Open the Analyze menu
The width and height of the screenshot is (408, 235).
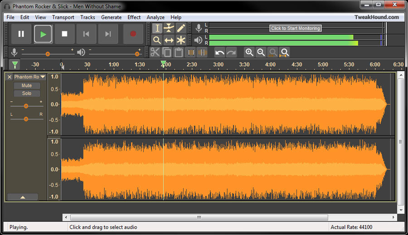[x=155, y=17]
